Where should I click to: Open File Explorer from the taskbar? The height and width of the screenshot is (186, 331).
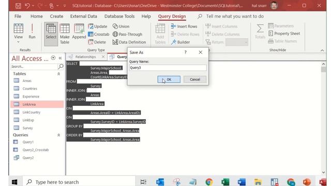coord(258,182)
